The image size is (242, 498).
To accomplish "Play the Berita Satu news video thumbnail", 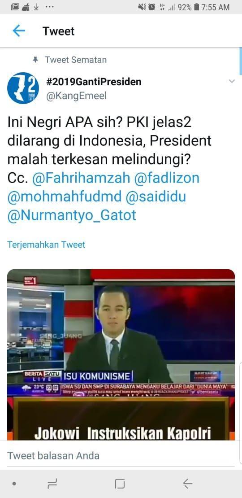I will [x=121, y=354].
